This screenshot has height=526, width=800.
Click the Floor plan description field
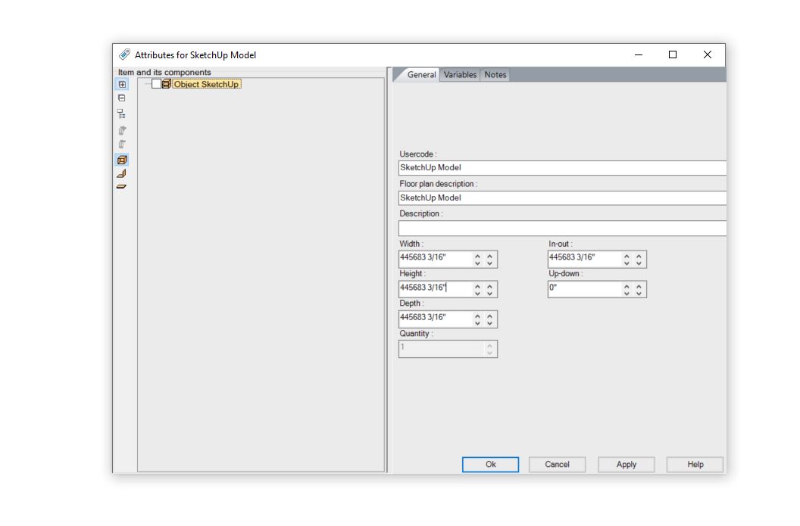[x=561, y=198]
